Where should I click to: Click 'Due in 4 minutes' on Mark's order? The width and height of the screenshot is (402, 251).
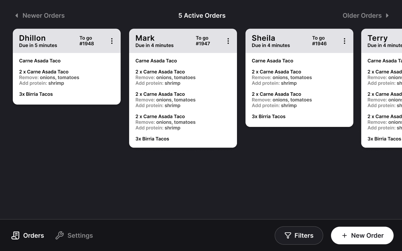tap(154, 45)
